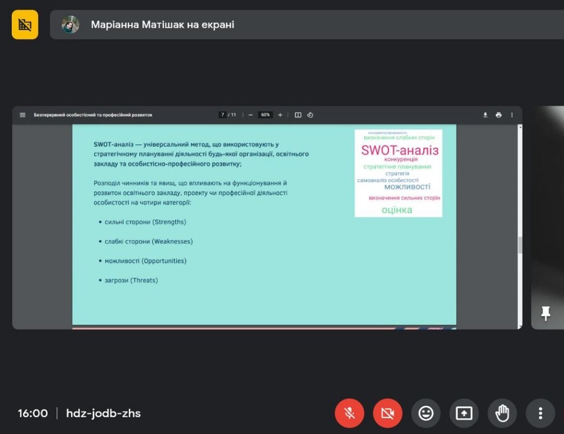This screenshot has width=564, height=434.
Task: Zoom in the PDF with plus
Action: point(280,115)
